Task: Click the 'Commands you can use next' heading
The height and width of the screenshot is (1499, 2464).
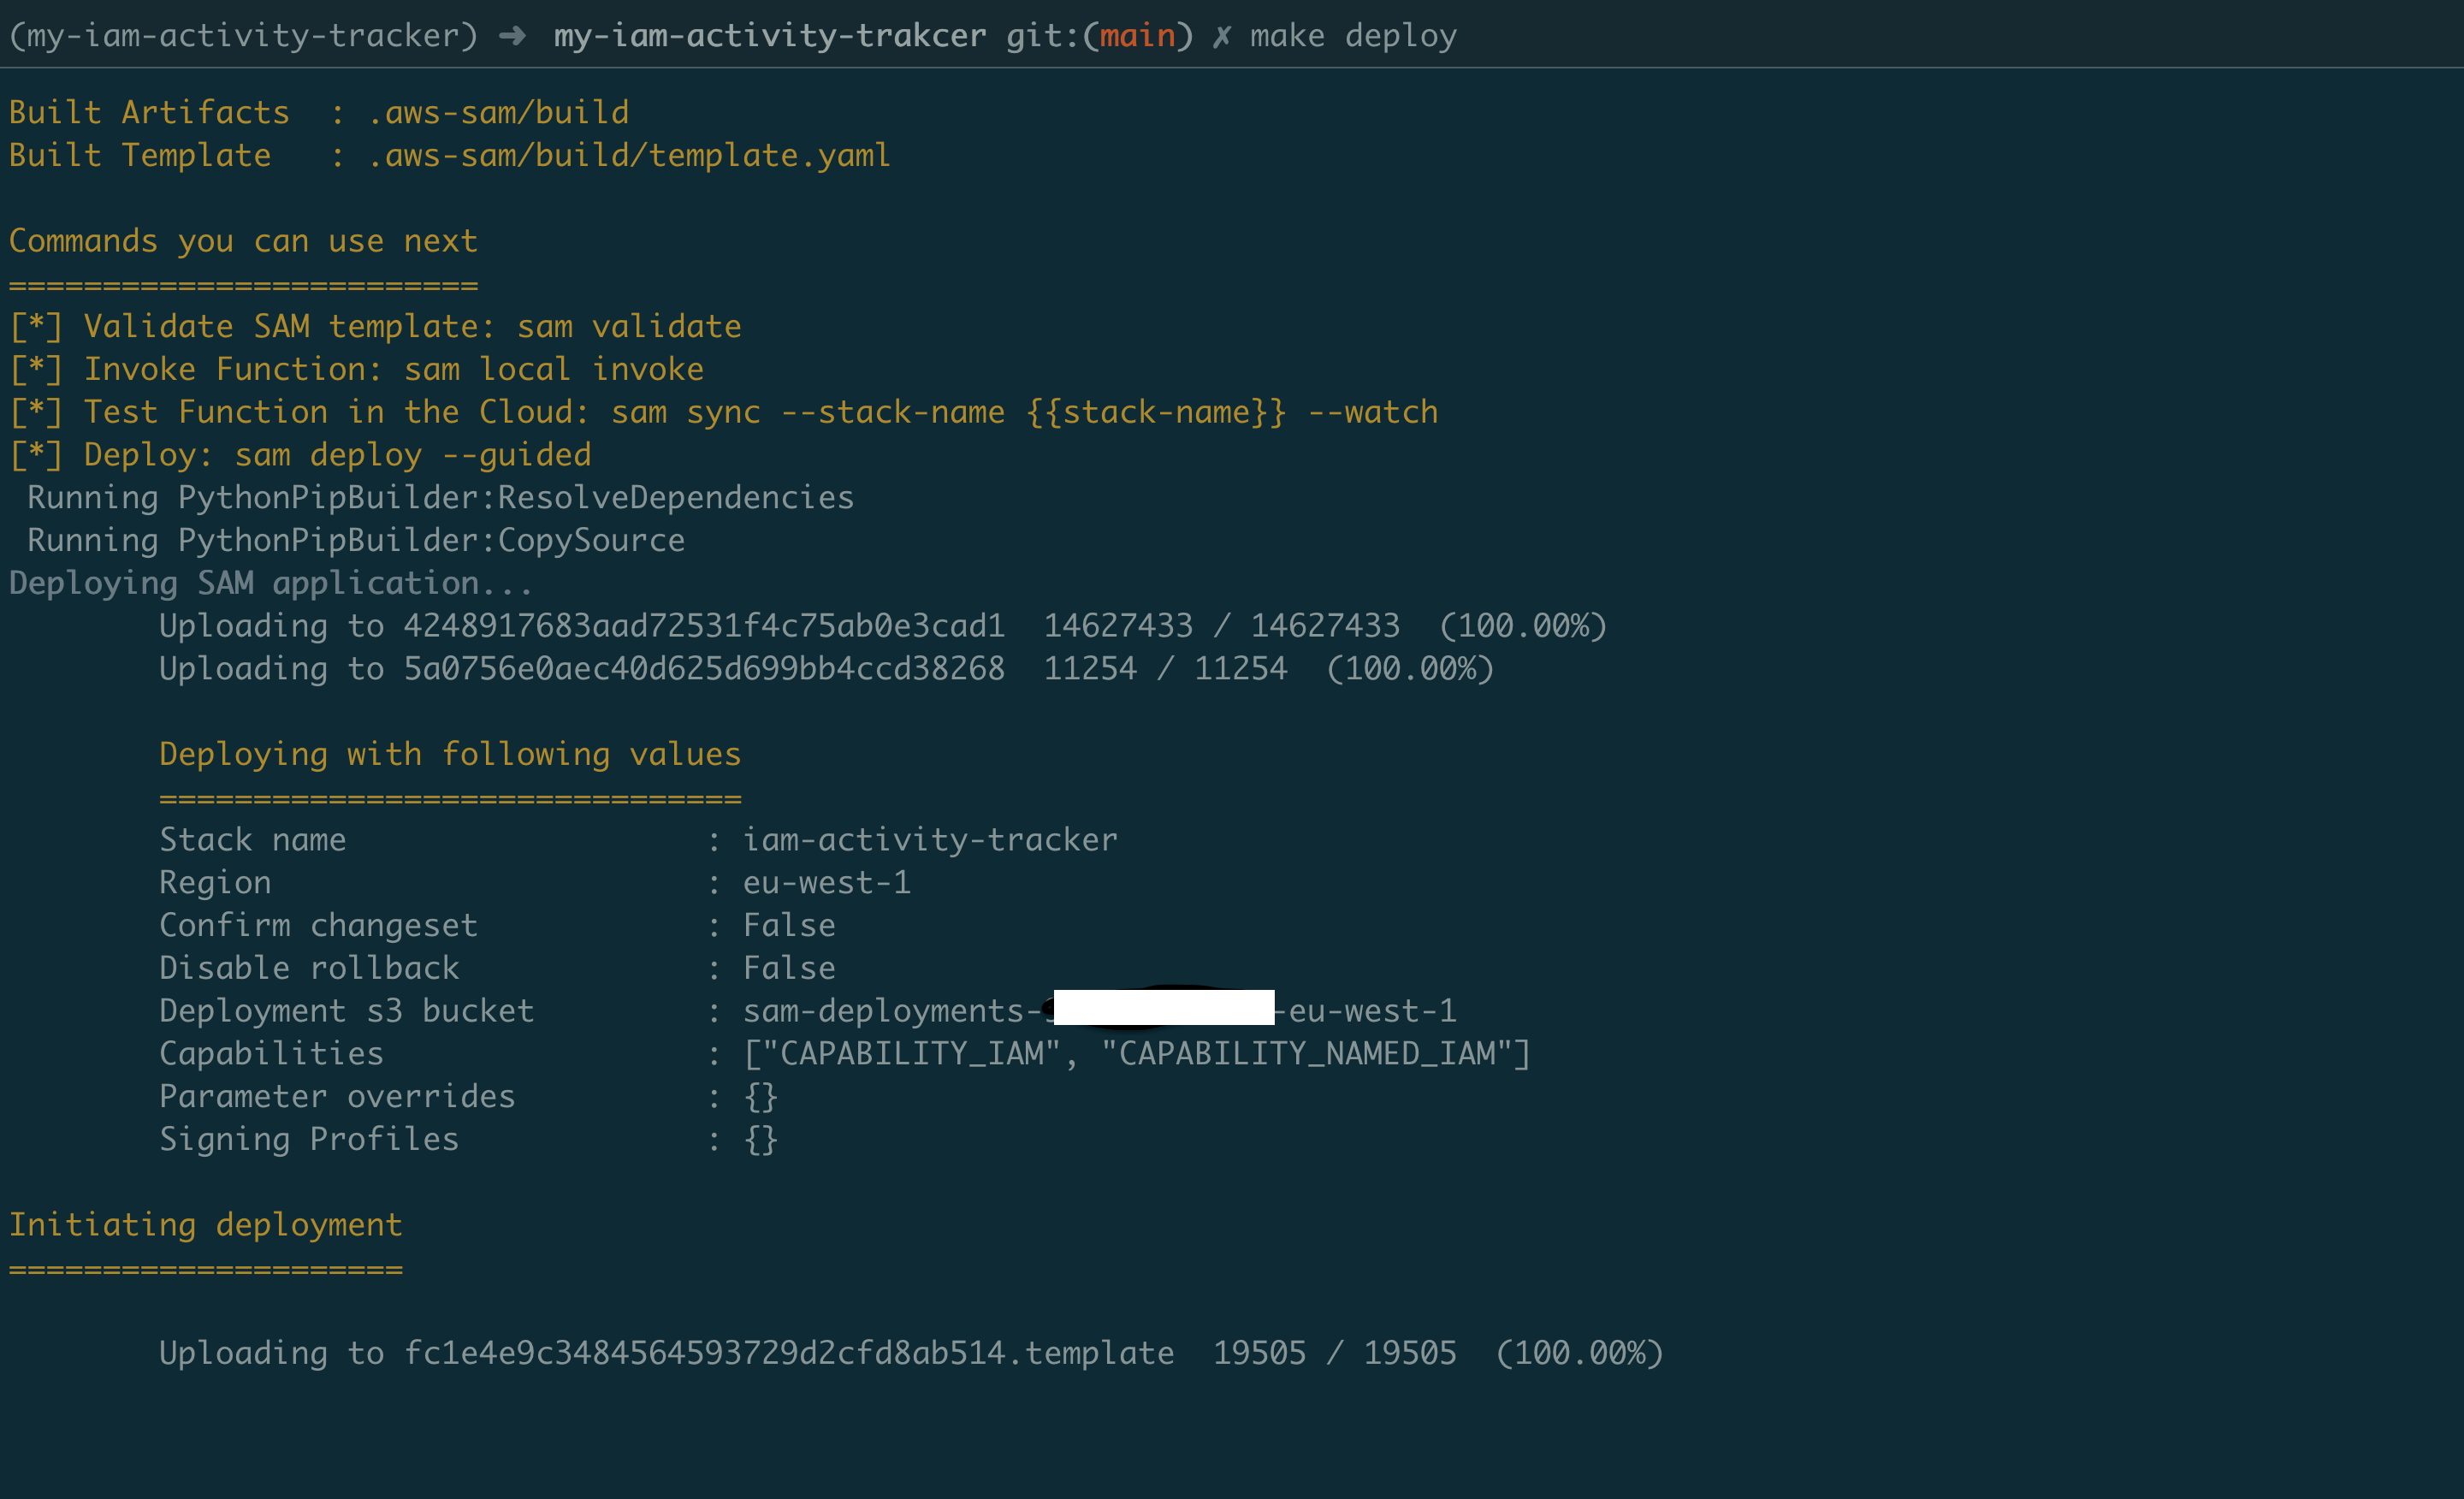Action: point(243,241)
